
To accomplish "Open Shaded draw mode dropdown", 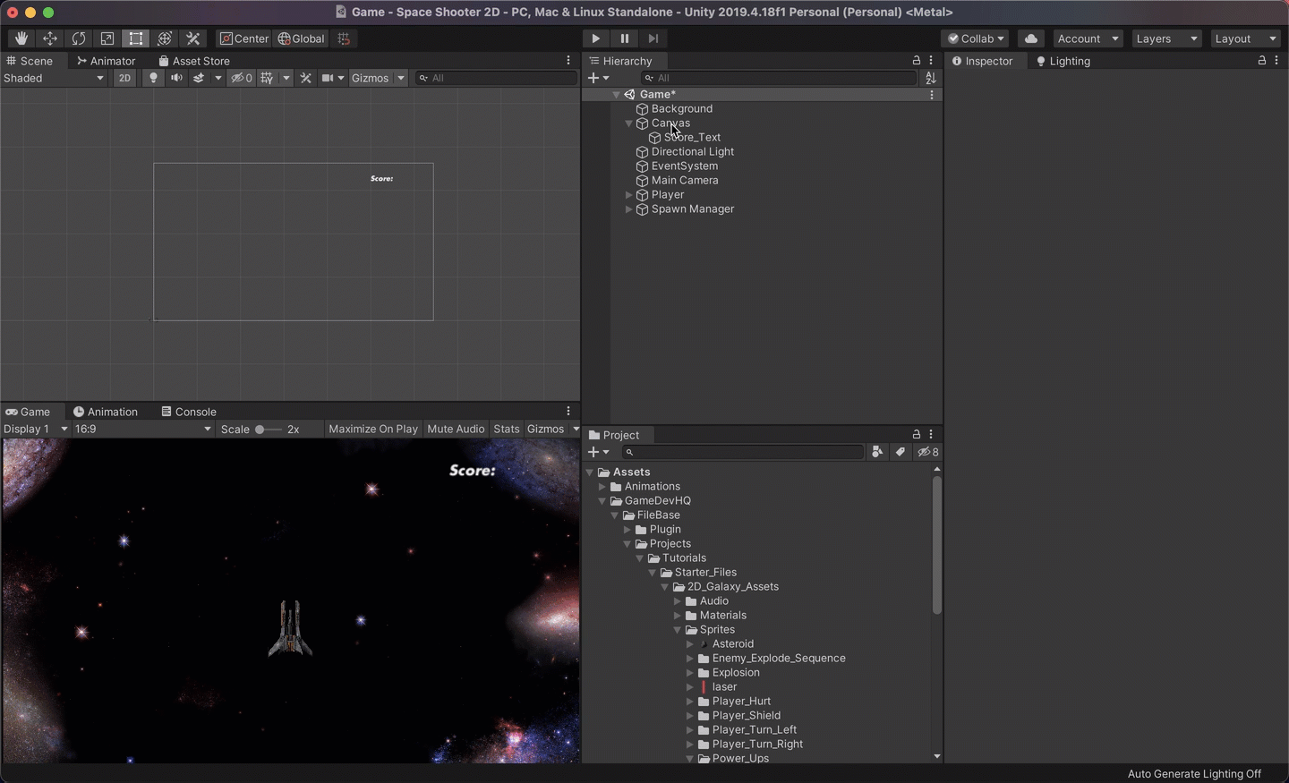I will [54, 78].
